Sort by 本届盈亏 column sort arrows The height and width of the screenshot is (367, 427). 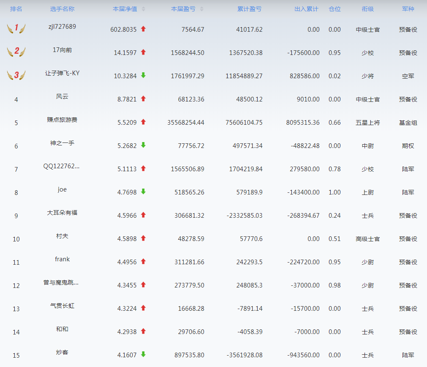(202, 9)
